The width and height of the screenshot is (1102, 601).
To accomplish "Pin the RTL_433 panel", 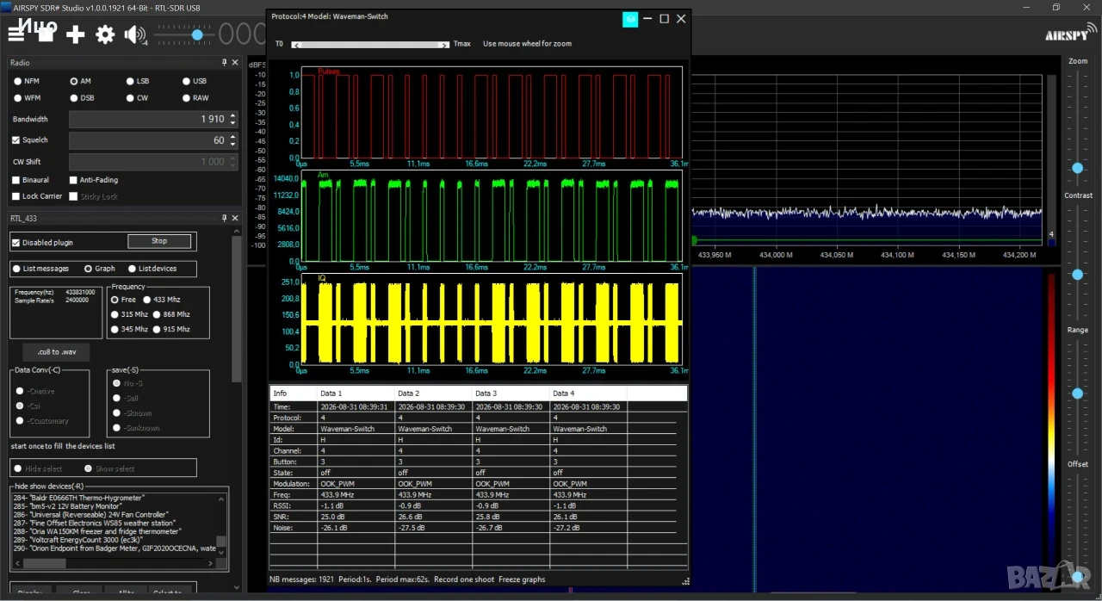I will [225, 219].
